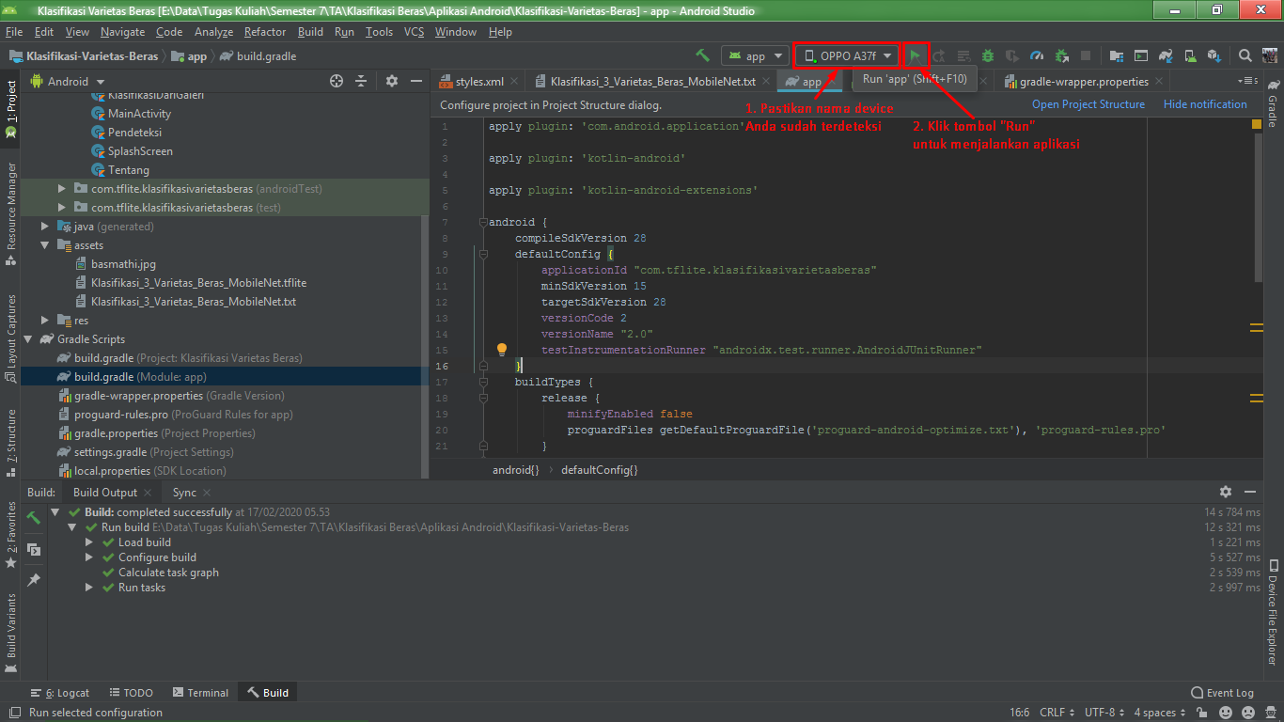Click the Search Everywhere magnifier icon
The height and width of the screenshot is (722, 1284).
[1245, 55]
